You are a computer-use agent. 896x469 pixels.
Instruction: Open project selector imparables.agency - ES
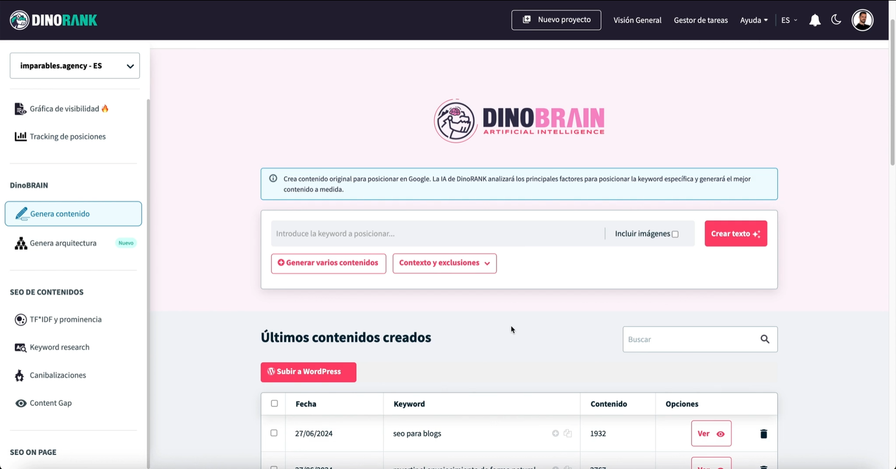[x=74, y=66]
